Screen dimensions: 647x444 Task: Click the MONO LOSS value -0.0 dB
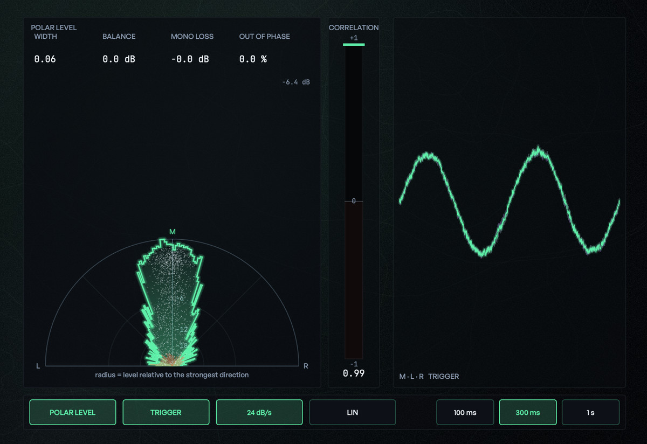click(190, 59)
